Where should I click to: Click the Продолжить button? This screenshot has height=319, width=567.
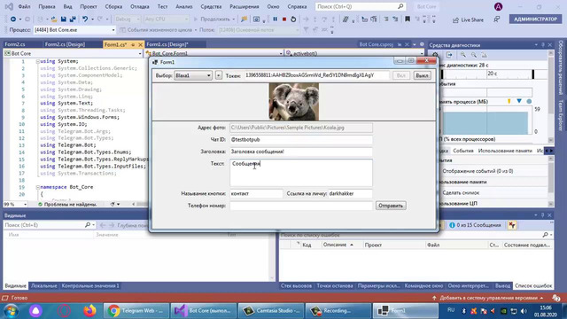coord(214,19)
